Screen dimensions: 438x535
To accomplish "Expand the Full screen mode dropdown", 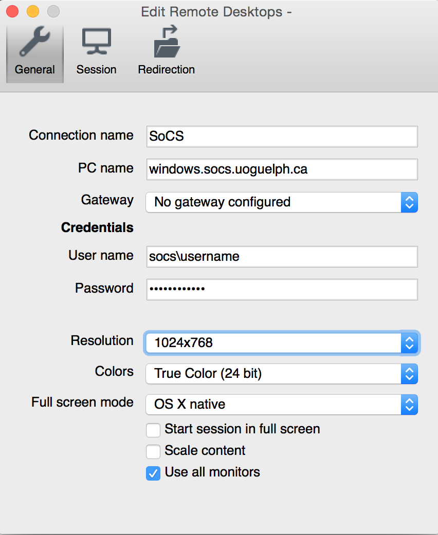I will tap(281, 405).
